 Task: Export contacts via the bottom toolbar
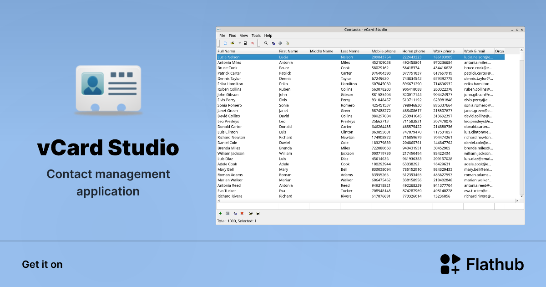[x=258, y=213]
